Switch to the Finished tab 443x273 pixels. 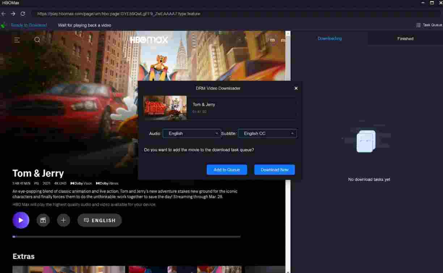tap(405, 38)
